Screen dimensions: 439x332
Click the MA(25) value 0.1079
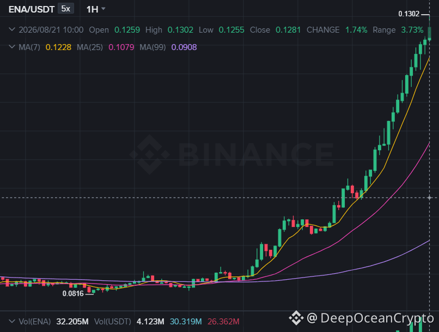tap(121, 47)
